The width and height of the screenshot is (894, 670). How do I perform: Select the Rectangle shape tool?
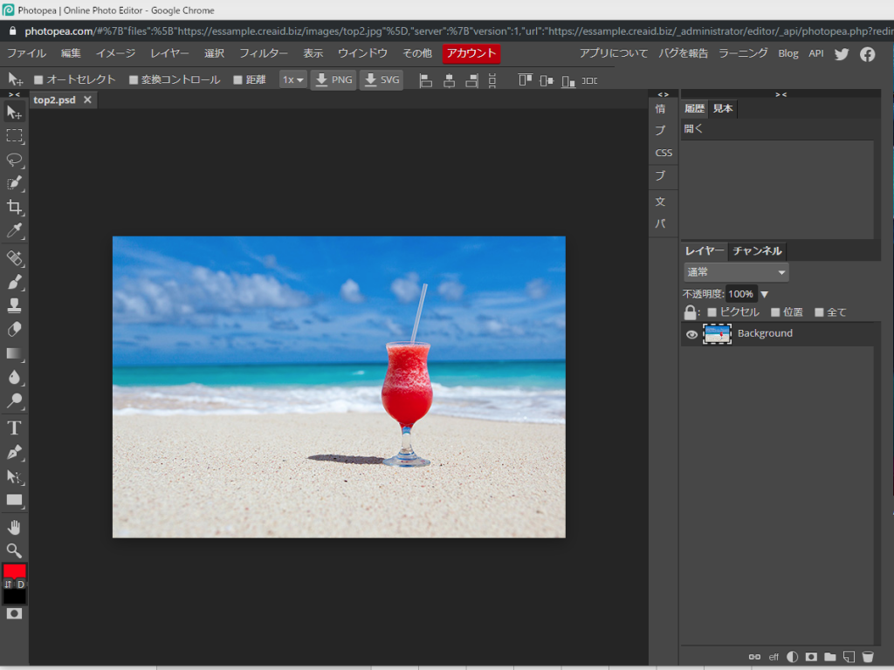click(x=14, y=500)
